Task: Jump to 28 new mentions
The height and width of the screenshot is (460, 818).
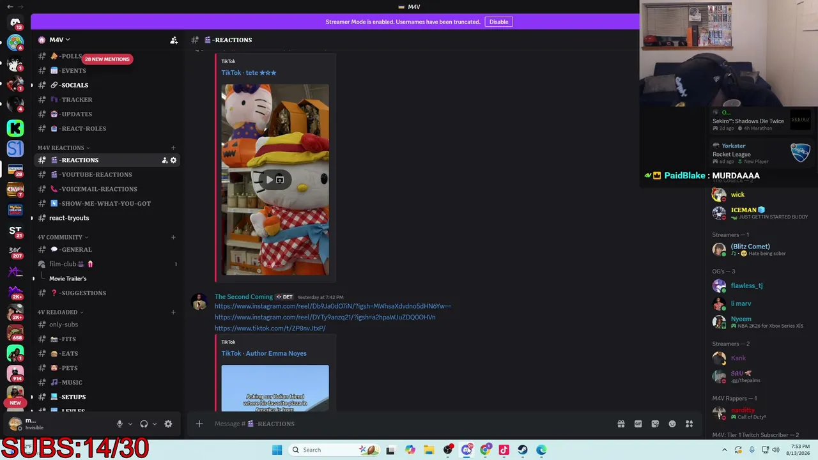Action: pos(107,59)
